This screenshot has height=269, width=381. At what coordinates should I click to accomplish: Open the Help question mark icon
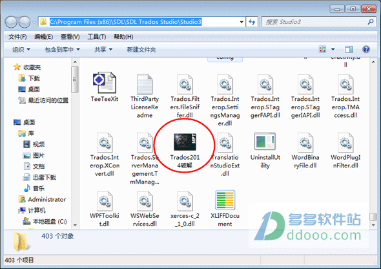point(366,49)
